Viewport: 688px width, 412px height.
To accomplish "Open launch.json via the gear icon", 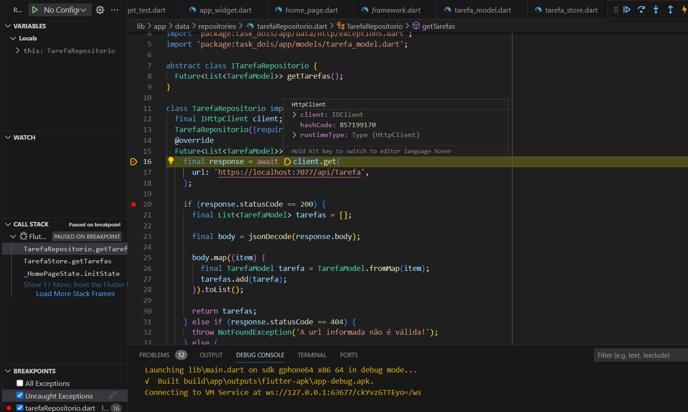I will point(100,10).
